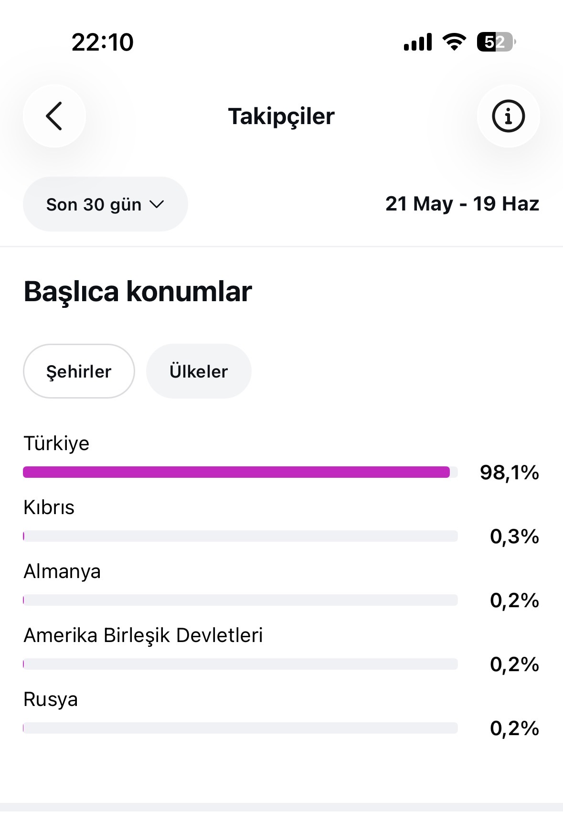Go back using the left chevron icon
Viewport: 563px width, 831px height.
54,116
